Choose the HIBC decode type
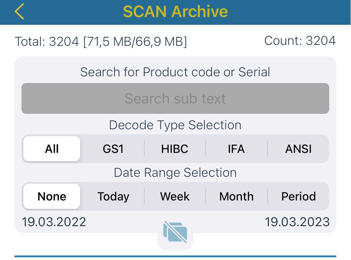This screenshot has height=260, width=351. coord(175,149)
